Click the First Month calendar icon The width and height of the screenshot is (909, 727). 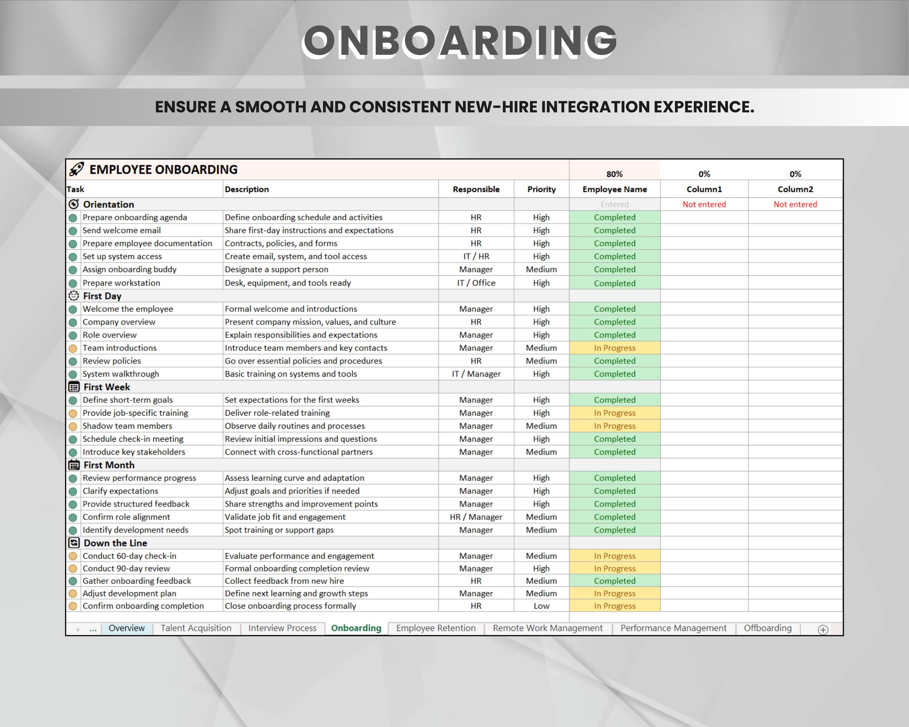pos(74,465)
